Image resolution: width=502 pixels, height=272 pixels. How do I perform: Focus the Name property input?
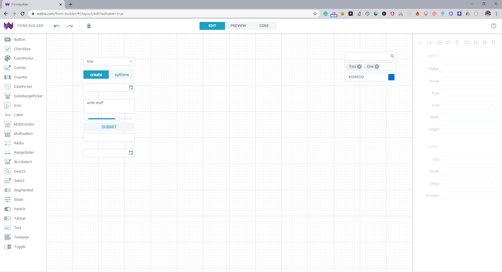(469, 81)
